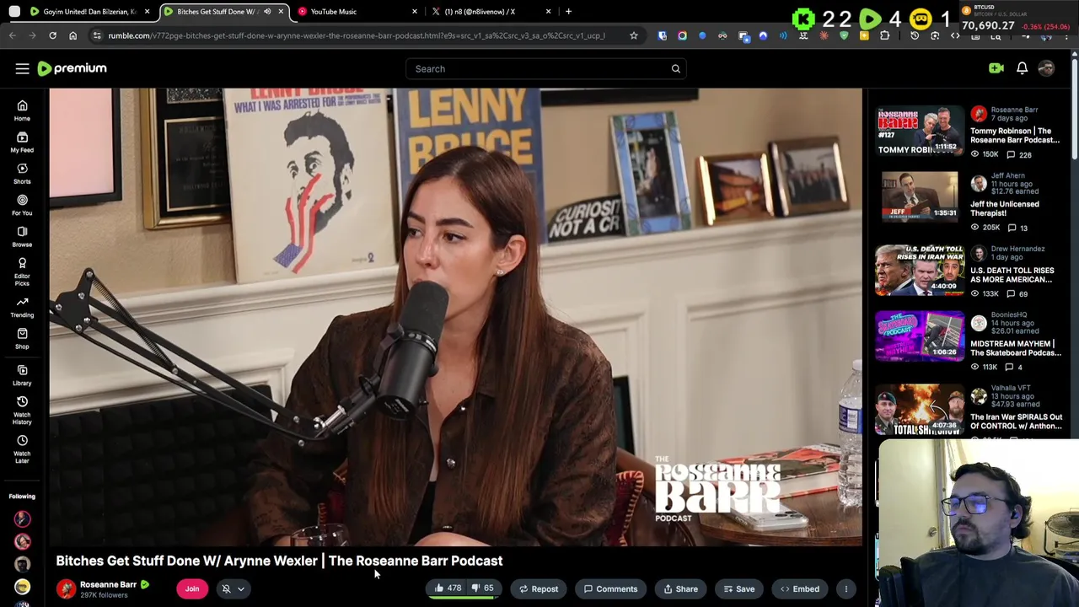The image size is (1079, 607).
Task: Toggle channel notification bell
Action: click(226, 588)
